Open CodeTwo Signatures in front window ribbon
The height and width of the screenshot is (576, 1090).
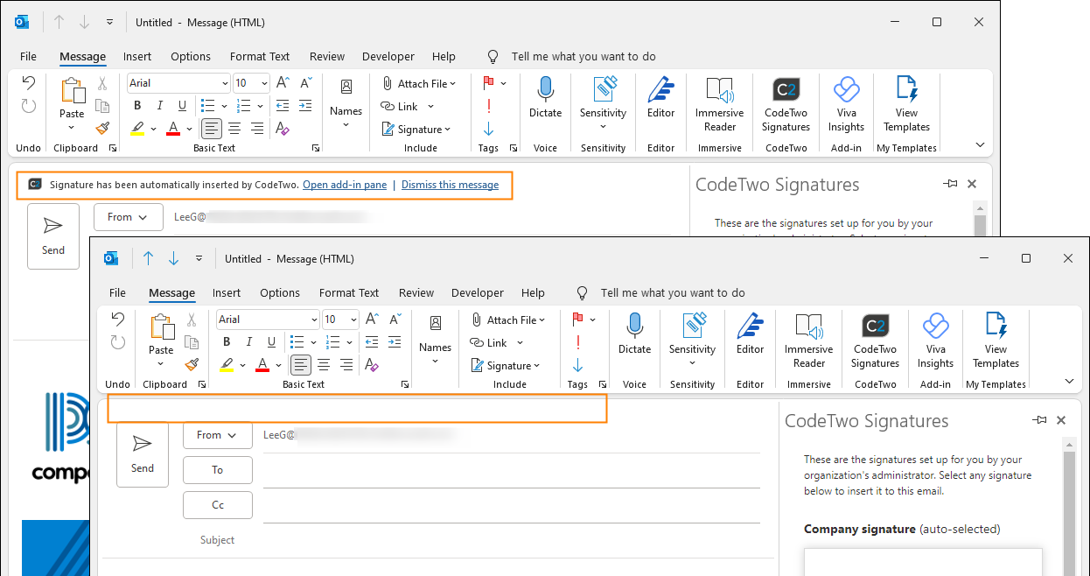click(x=875, y=341)
